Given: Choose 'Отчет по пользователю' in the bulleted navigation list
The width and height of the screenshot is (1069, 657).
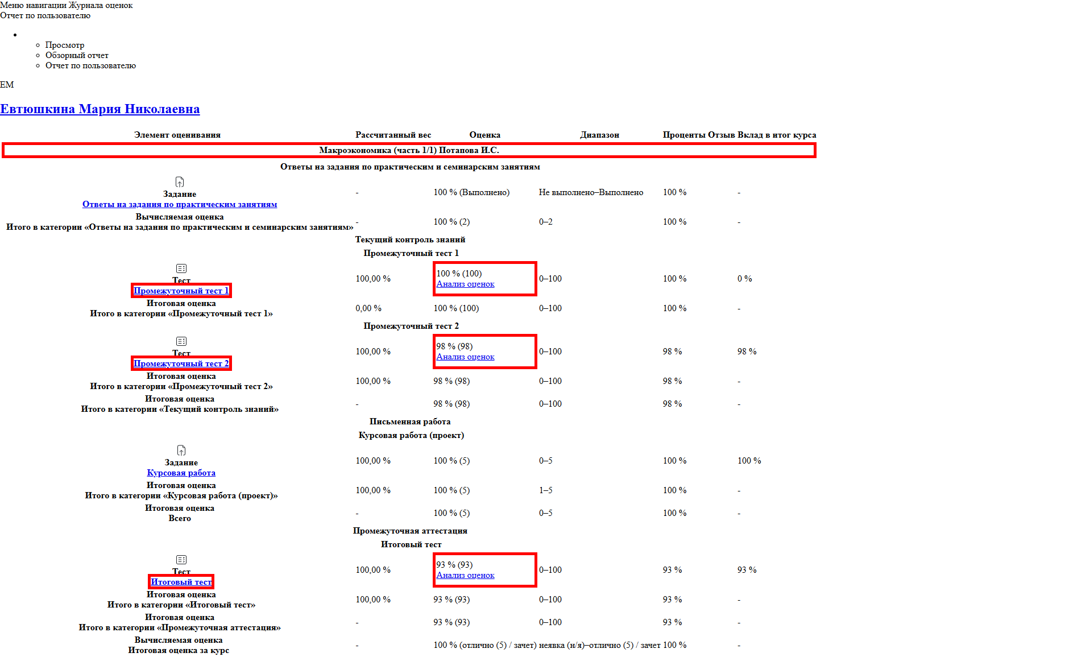Looking at the screenshot, I should click(90, 65).
